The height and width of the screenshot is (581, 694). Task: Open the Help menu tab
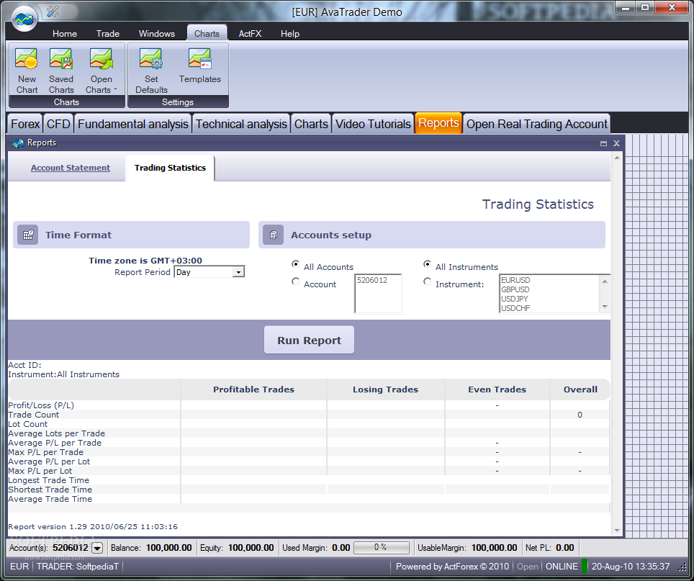290,34
